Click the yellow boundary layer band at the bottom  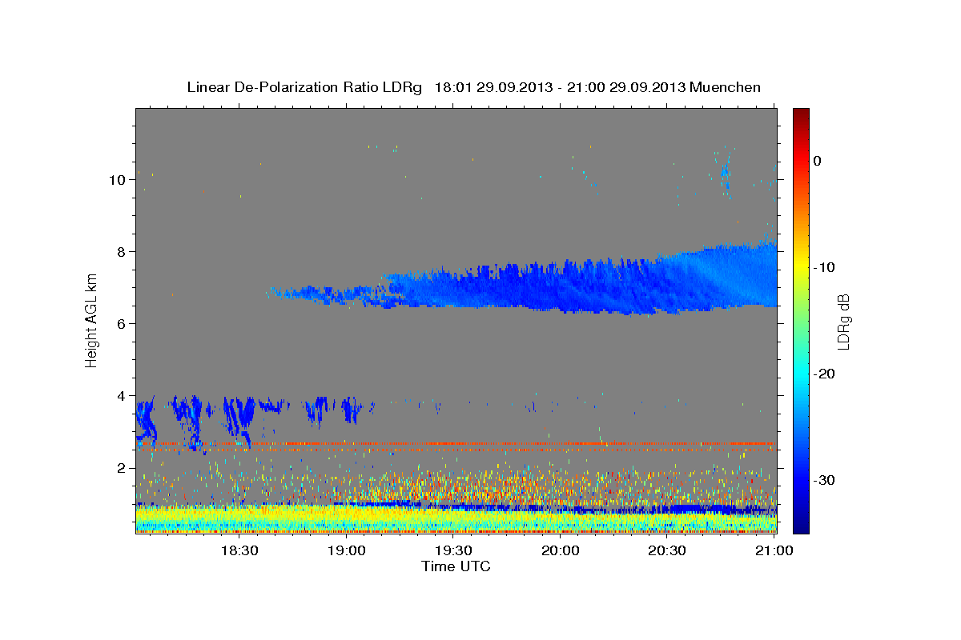pos(456,518)
